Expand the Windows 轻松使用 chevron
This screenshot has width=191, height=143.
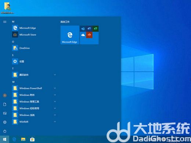pyautogui.click(x=55, y=108)
